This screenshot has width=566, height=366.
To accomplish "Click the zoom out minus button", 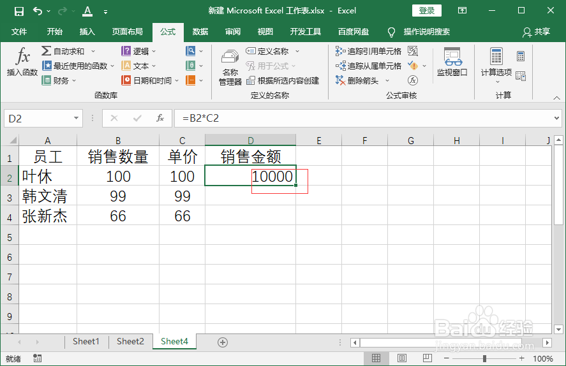I will pyautogui.click(x=447, y=358).
